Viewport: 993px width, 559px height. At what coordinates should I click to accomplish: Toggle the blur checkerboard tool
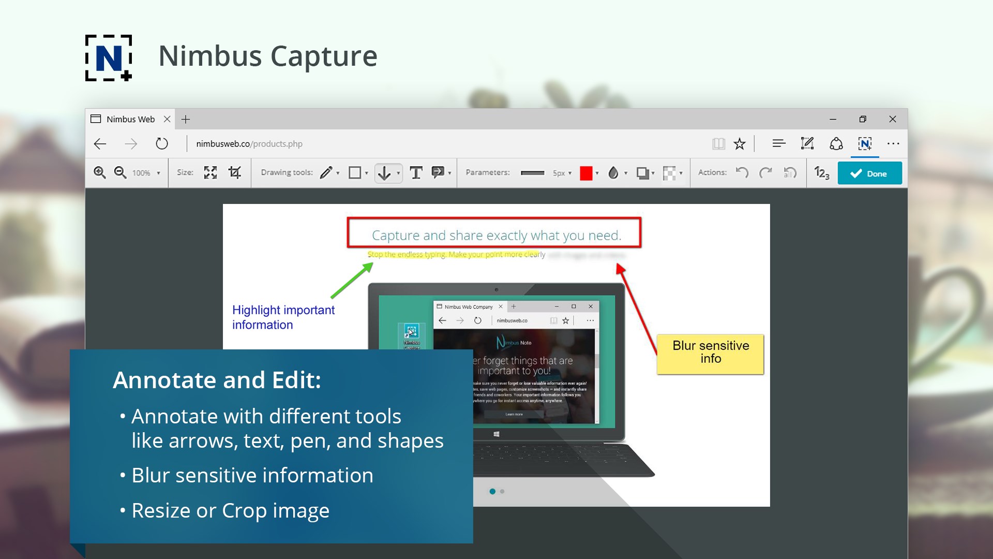pyautogui.click(x=669, y=173)
